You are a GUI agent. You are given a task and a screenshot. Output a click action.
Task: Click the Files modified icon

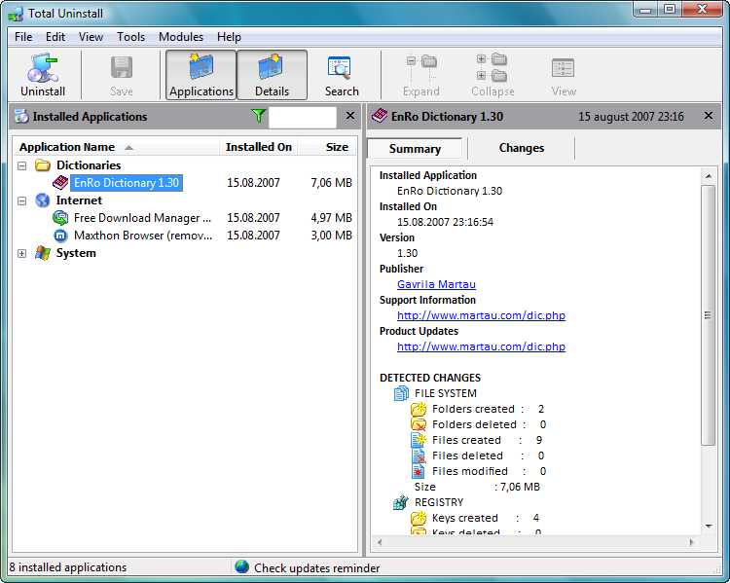click(x=419, y=471)
